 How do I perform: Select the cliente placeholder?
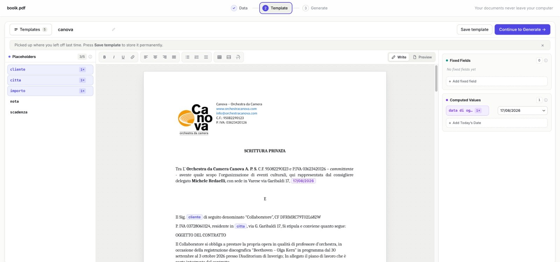coord(50,70)
